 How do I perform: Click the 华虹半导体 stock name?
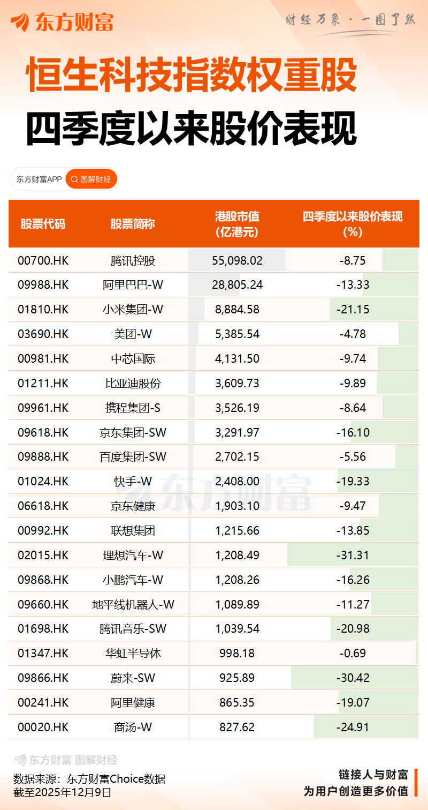[133, 653]
